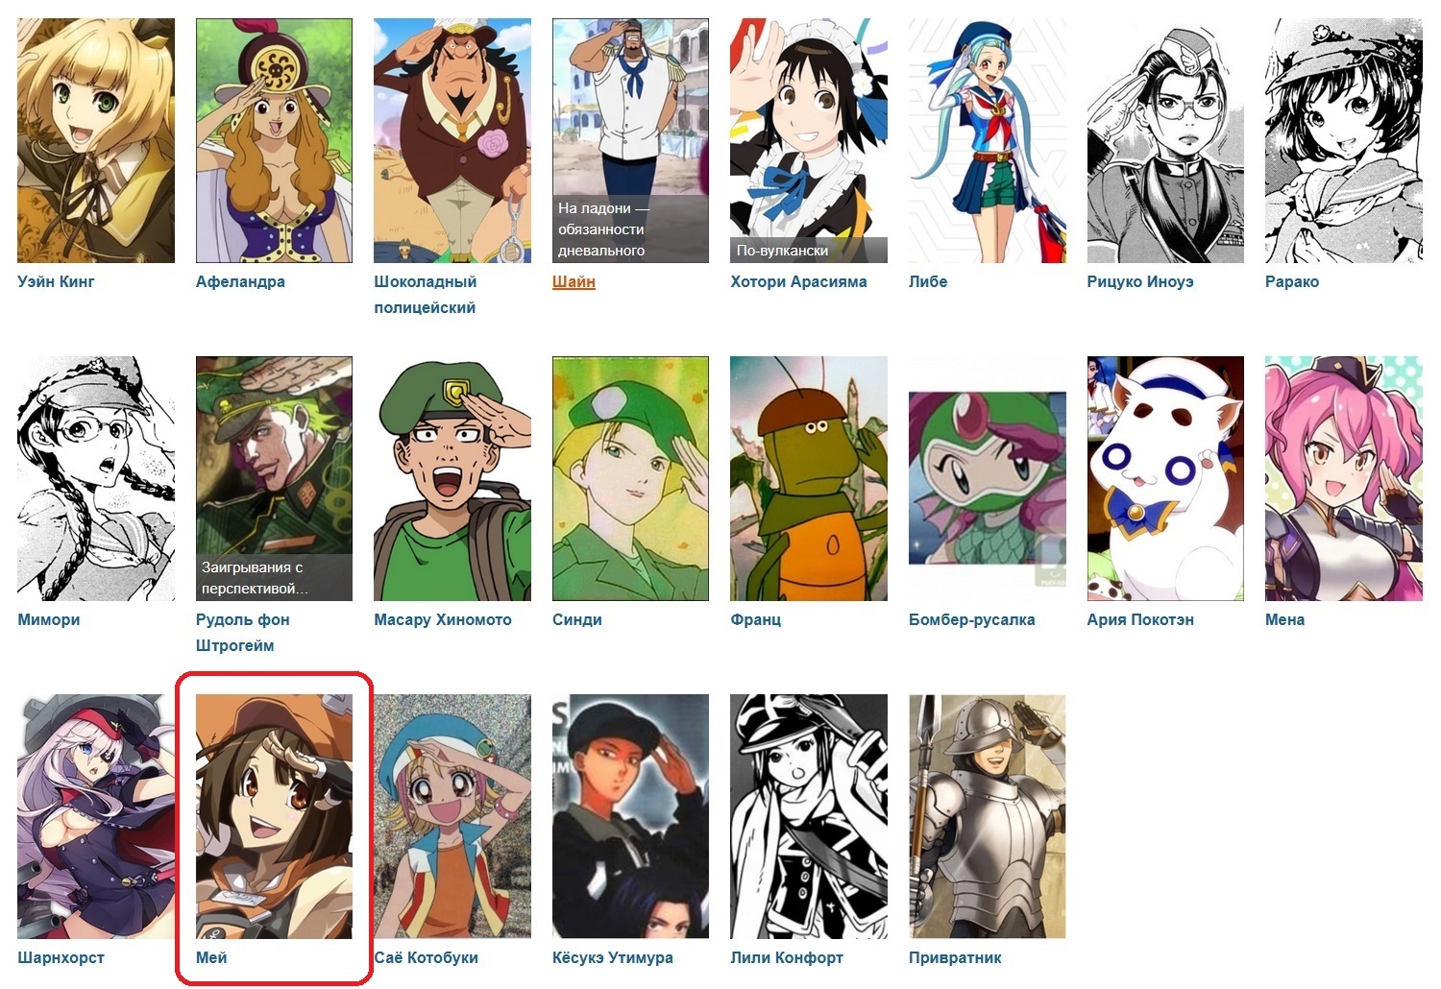Click the Кёсукэ Утимура link
Image resolution: width=1441 pixels, height=989 pixels.
point(613,957)
